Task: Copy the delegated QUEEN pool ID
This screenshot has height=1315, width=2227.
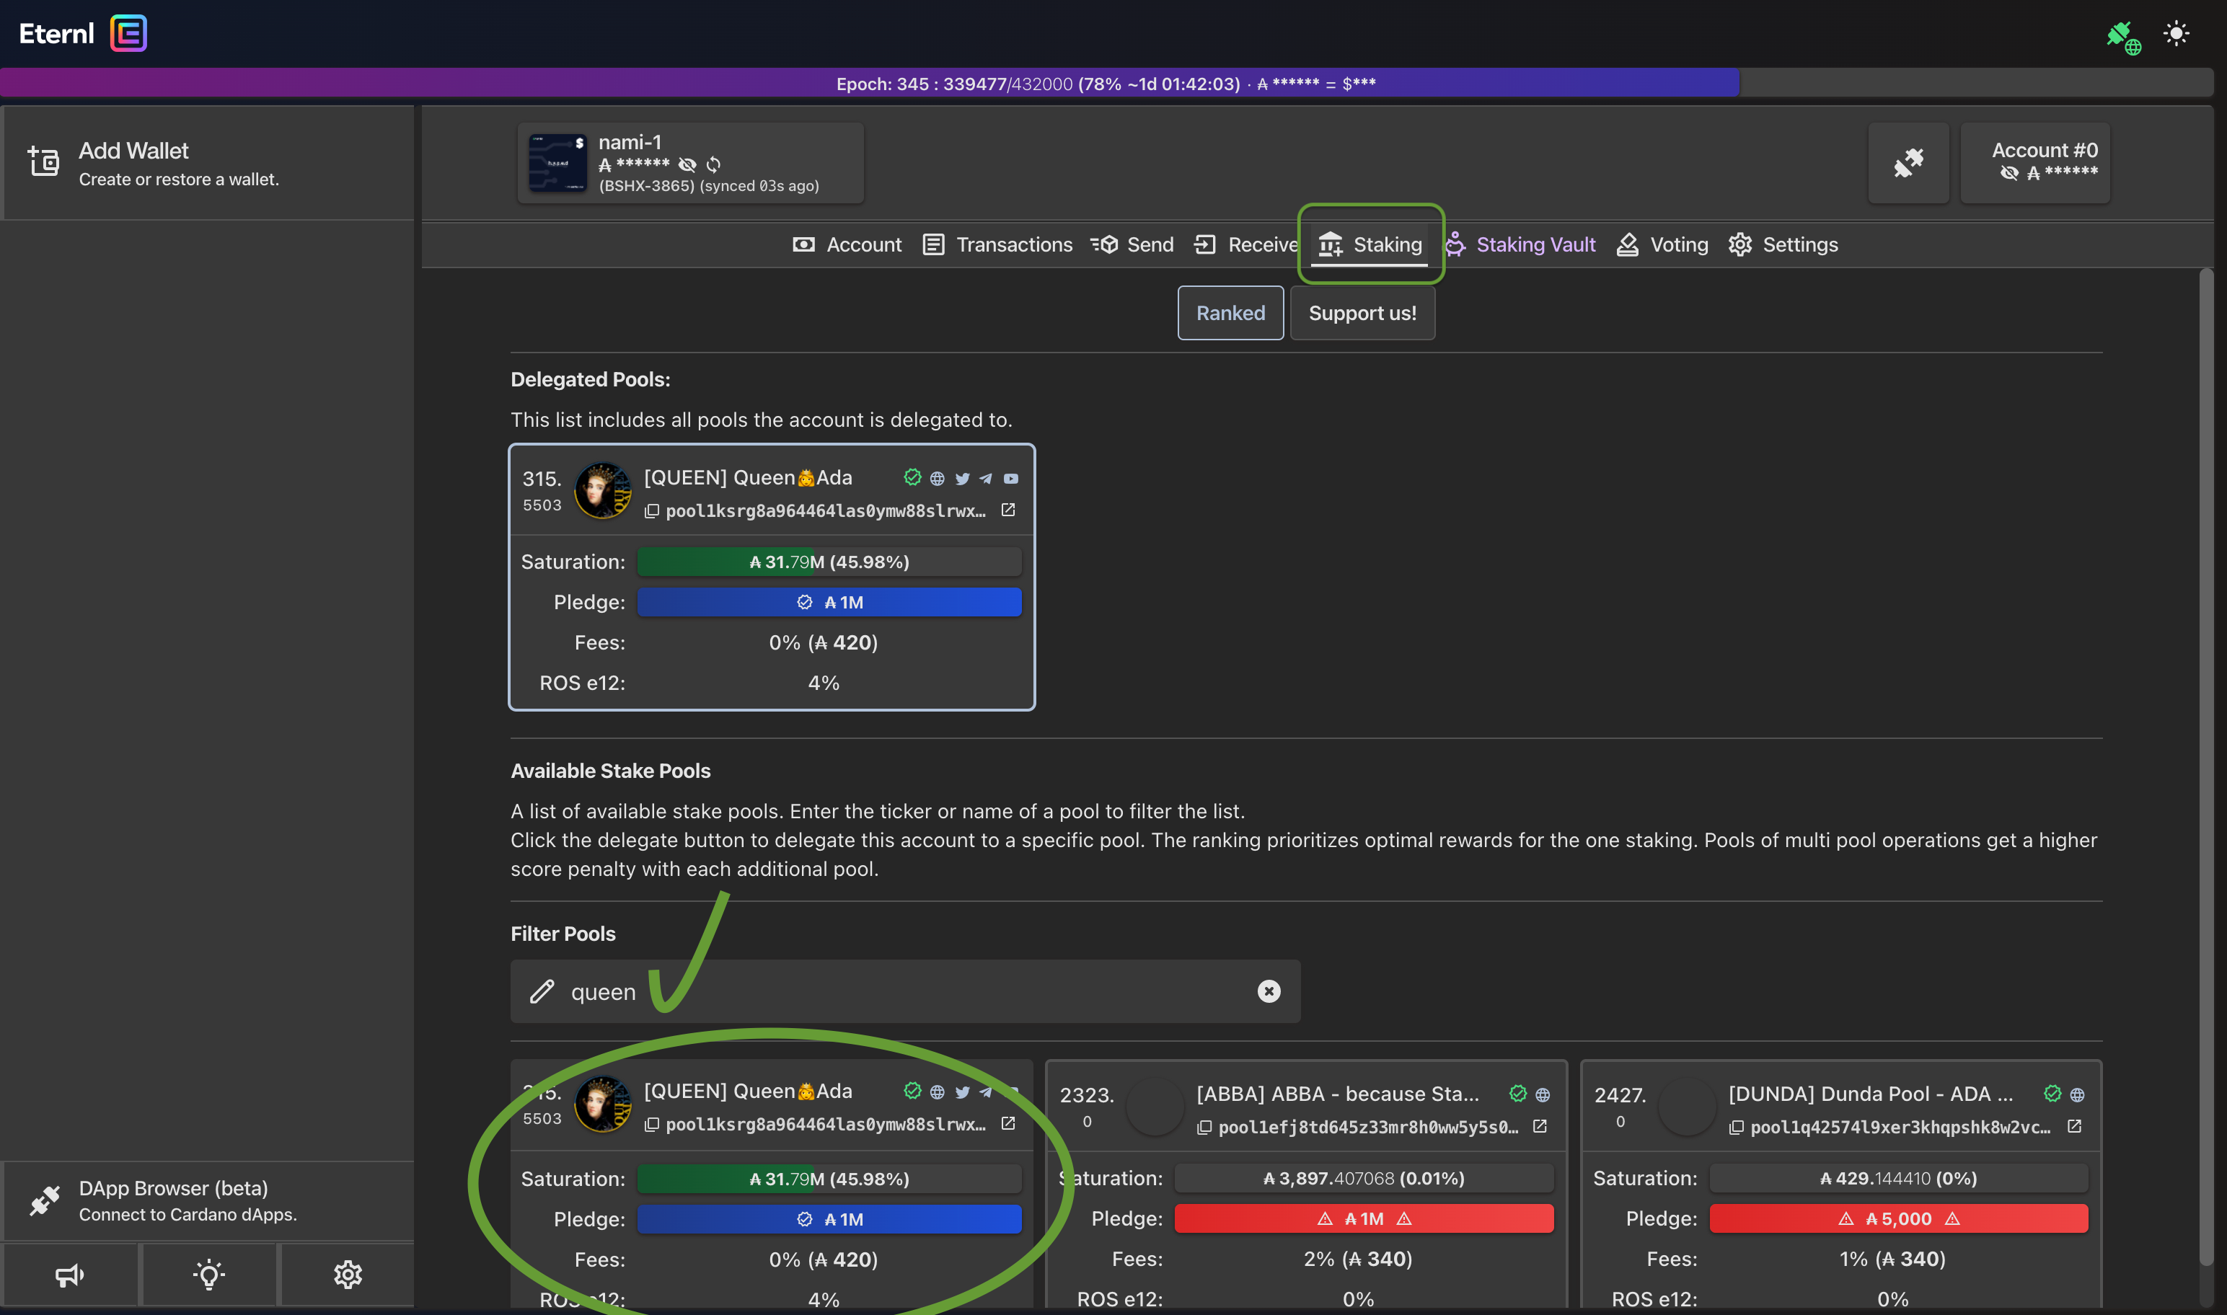Action: [x=651, y=511]
